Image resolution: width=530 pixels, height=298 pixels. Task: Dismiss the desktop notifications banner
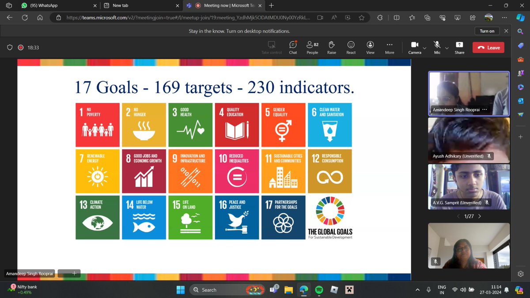506,31
